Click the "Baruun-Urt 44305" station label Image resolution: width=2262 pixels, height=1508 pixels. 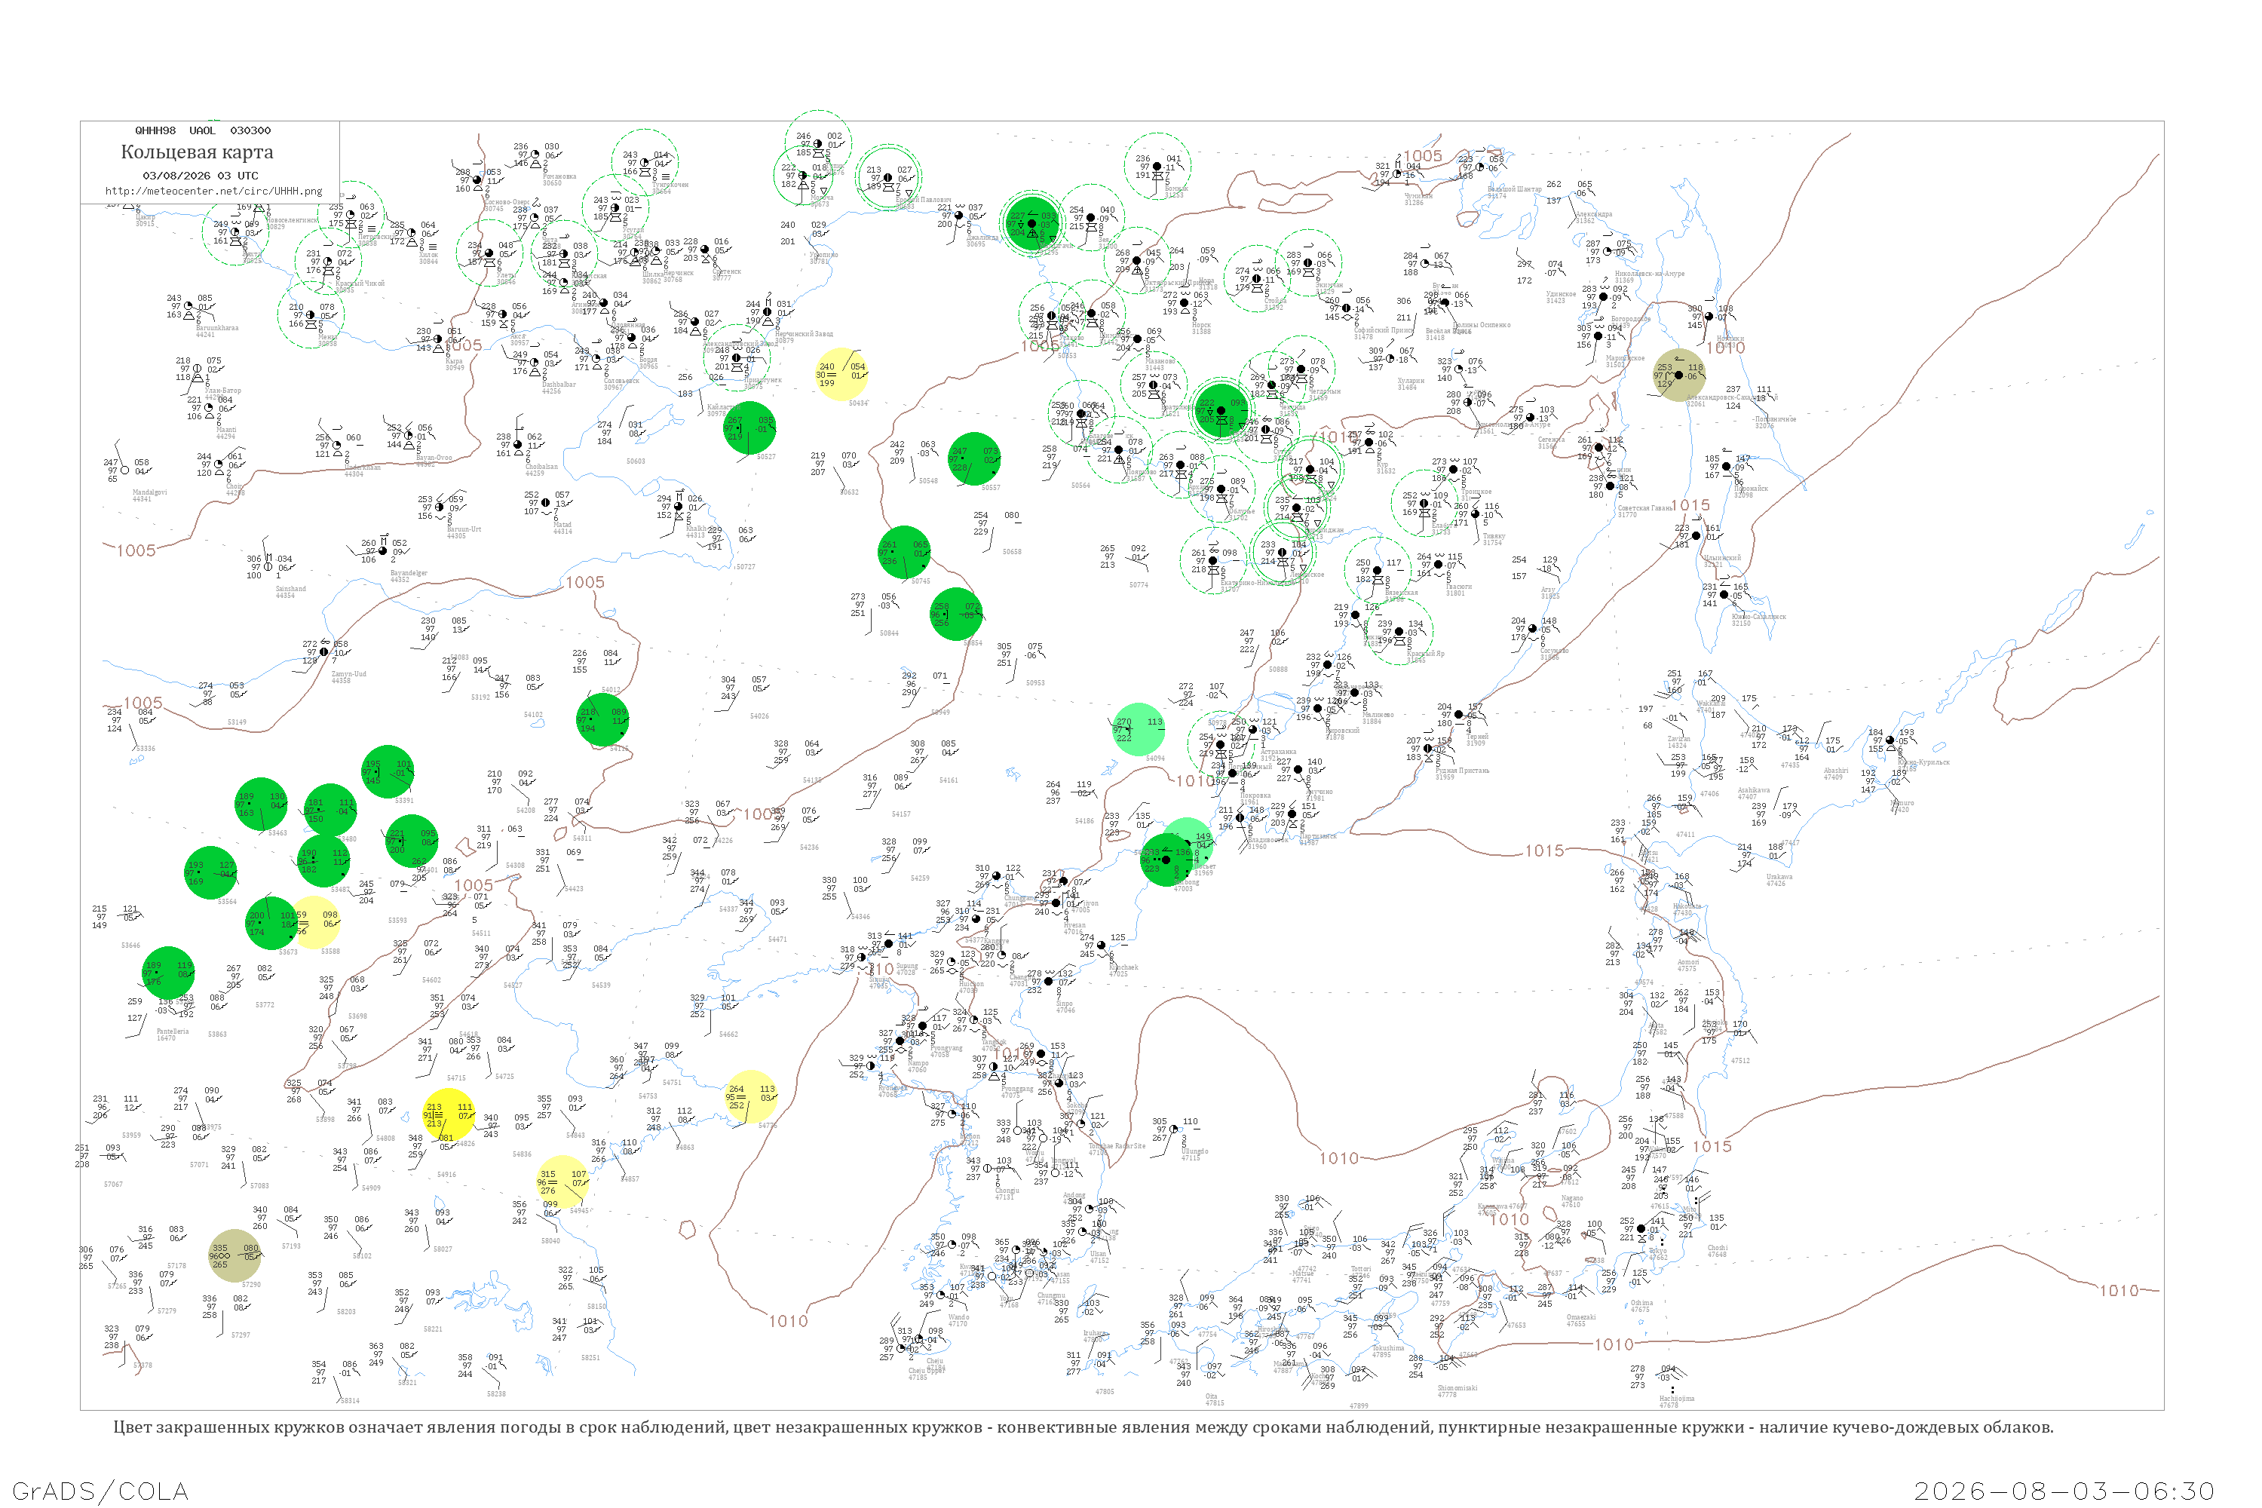[x=464, y=533]
